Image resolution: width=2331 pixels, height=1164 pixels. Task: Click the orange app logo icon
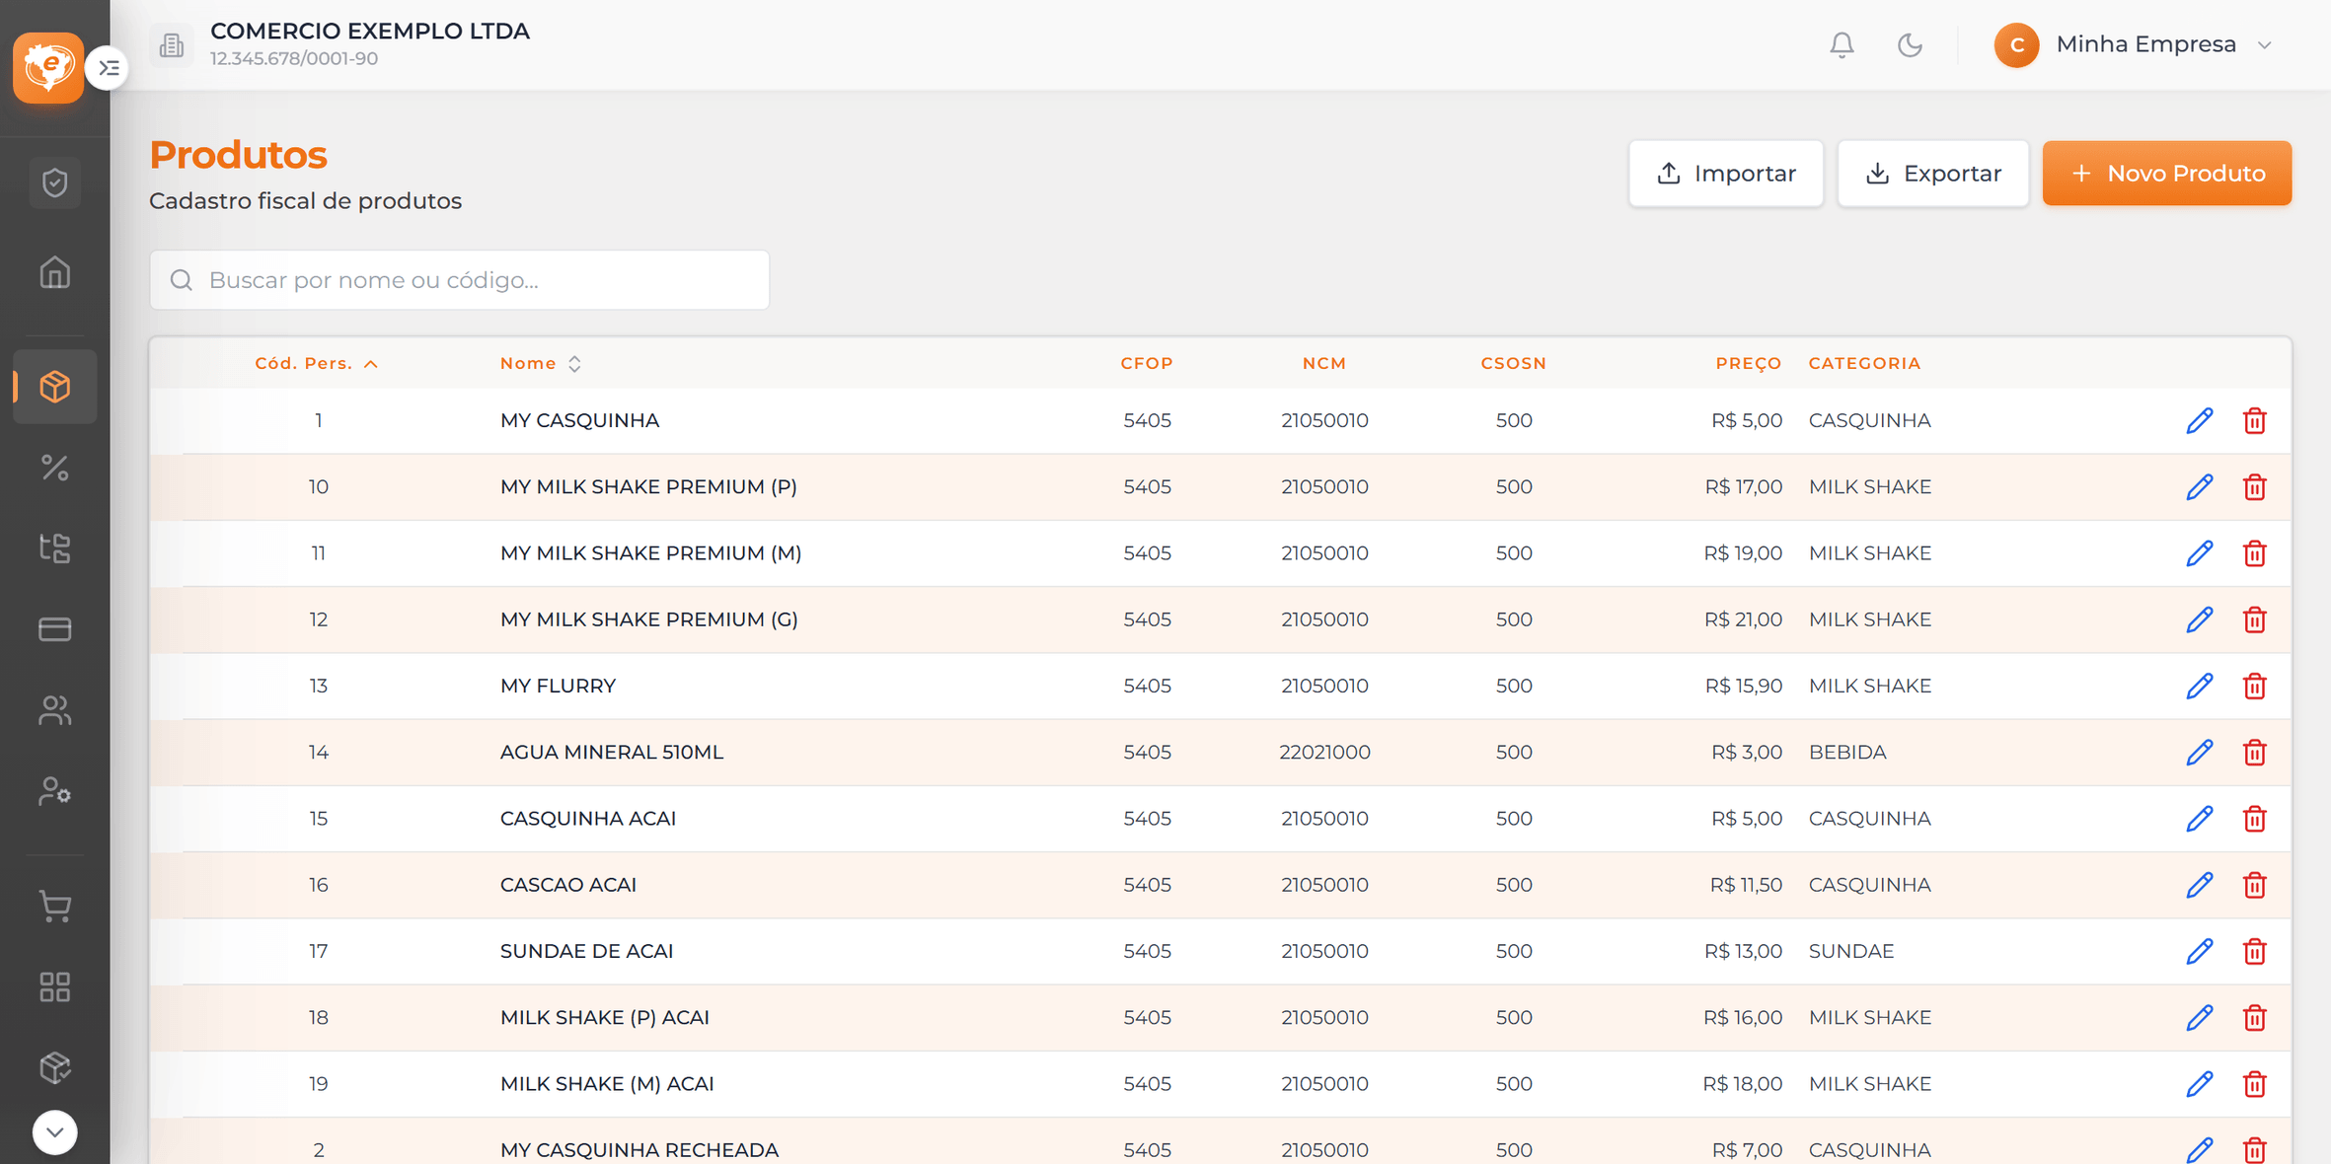(x=48, y=67)
